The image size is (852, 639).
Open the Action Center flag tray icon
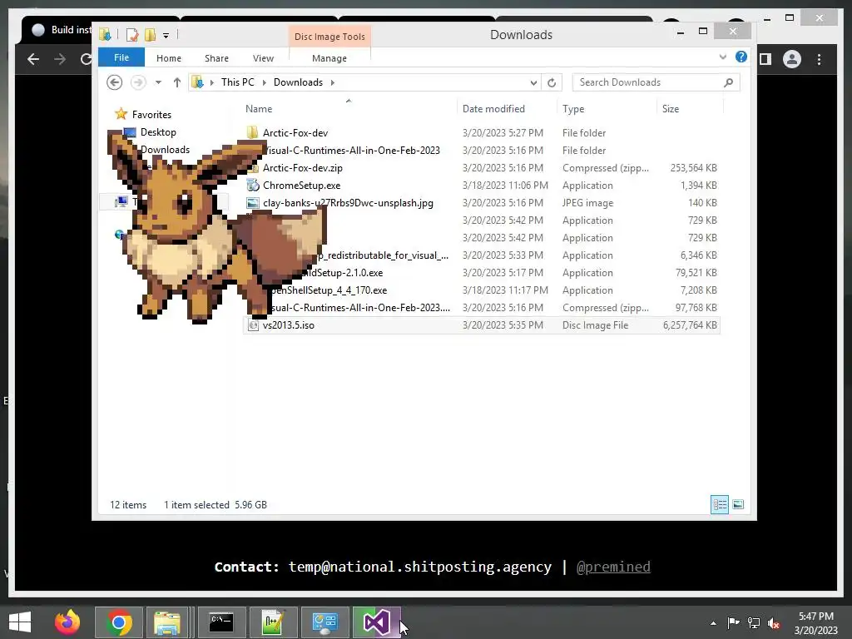733,622
